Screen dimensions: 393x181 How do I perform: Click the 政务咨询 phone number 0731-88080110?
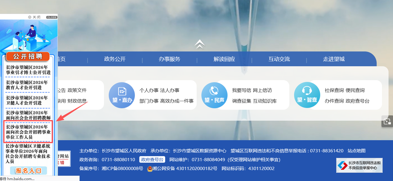tap(118, 159)
